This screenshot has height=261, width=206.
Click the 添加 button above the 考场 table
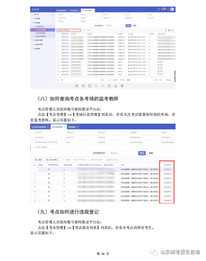click(38, 160)
